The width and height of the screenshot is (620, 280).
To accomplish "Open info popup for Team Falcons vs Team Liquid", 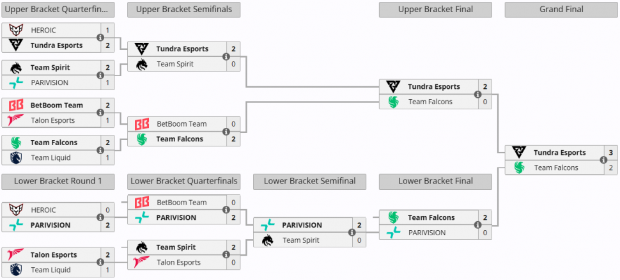I will pos(100,150).
